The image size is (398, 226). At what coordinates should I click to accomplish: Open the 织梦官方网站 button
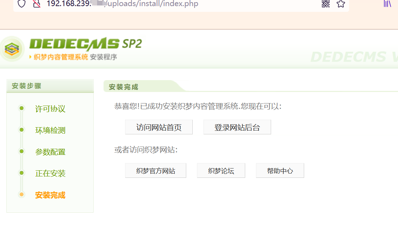coord(156,171)
